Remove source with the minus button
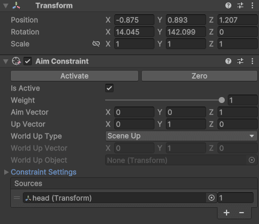Viewport: 259px width, 224px height. pos(242,213)
